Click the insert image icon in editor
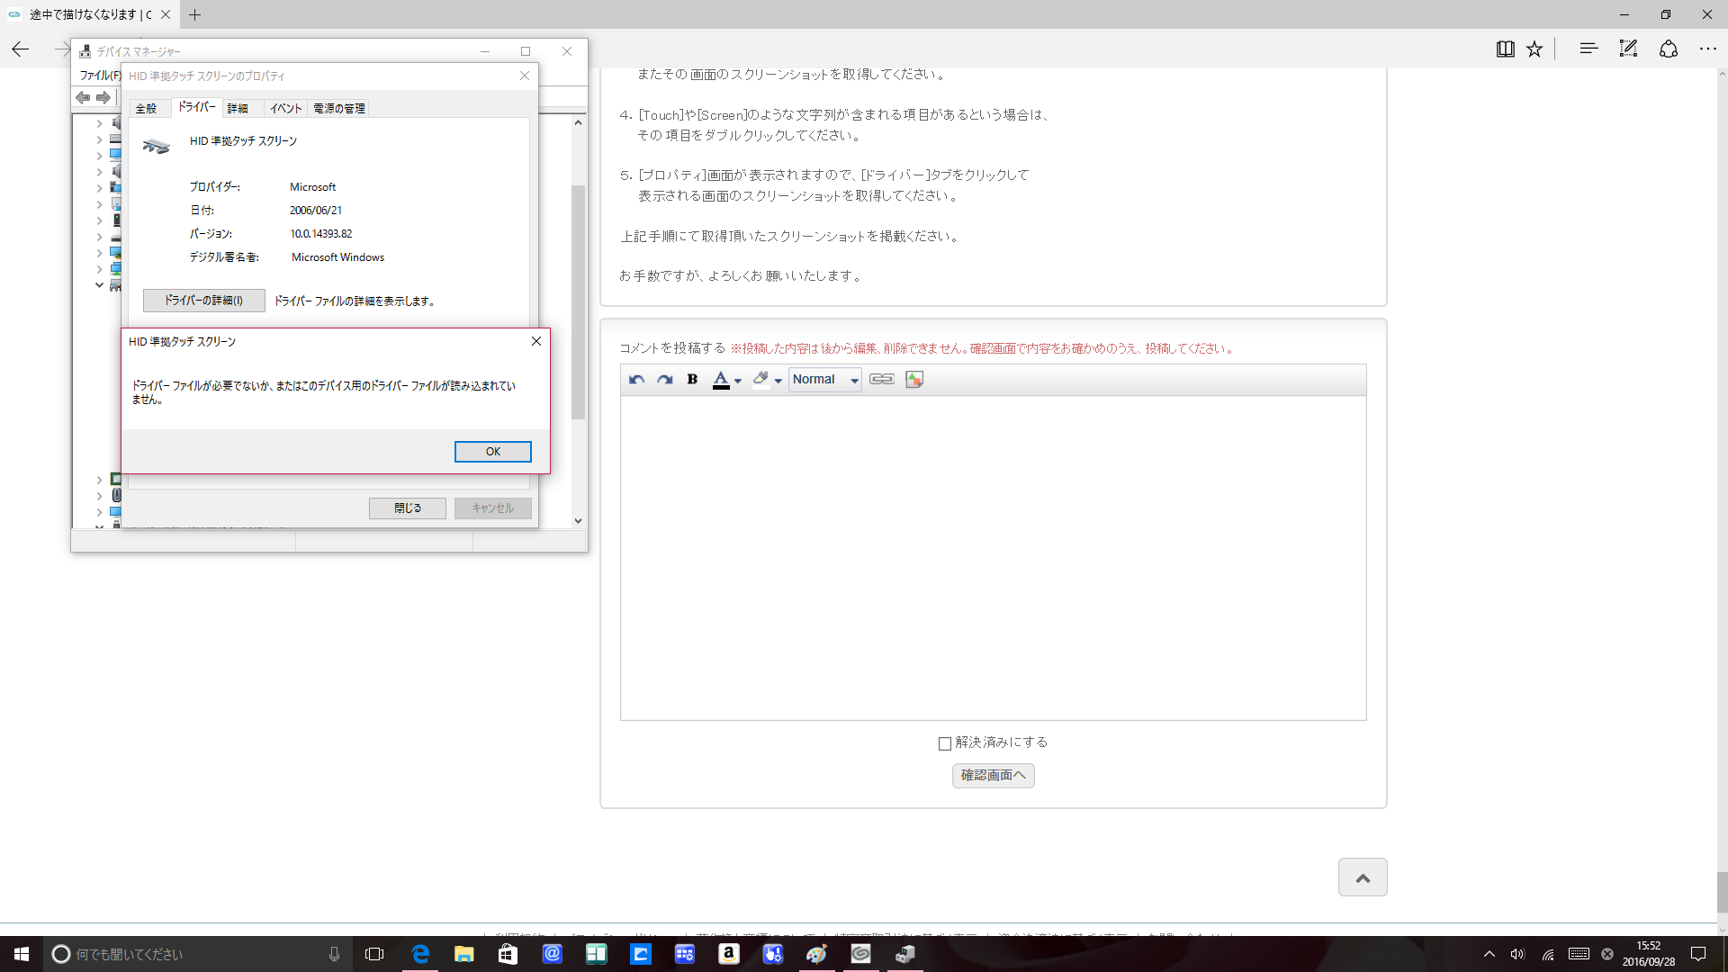 [914, 380]
